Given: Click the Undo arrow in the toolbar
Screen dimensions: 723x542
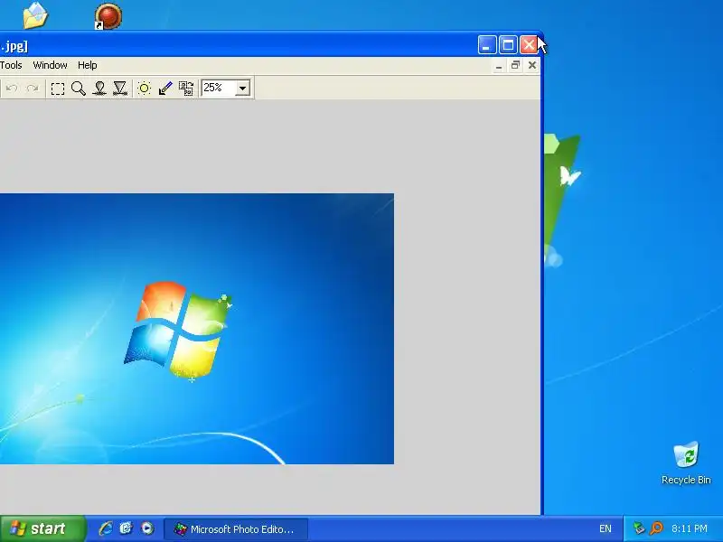Looking at the screenshot, I should coord(12,88).
